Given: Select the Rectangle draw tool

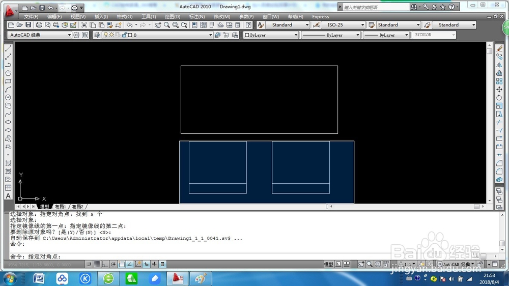Looking at the screenshot, I should tap(8, 81).
